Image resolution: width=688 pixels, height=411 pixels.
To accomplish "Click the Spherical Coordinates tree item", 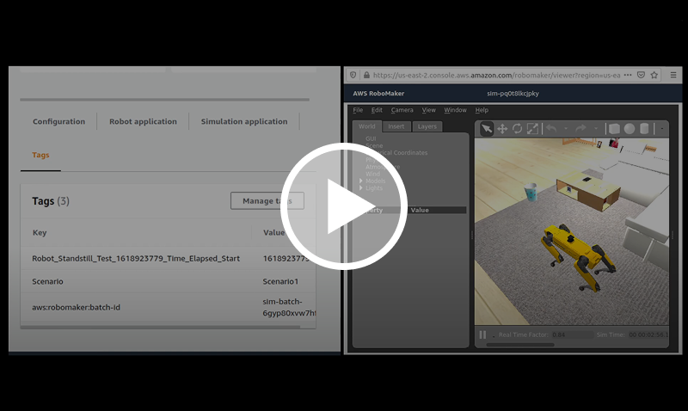I will (396, 153).
